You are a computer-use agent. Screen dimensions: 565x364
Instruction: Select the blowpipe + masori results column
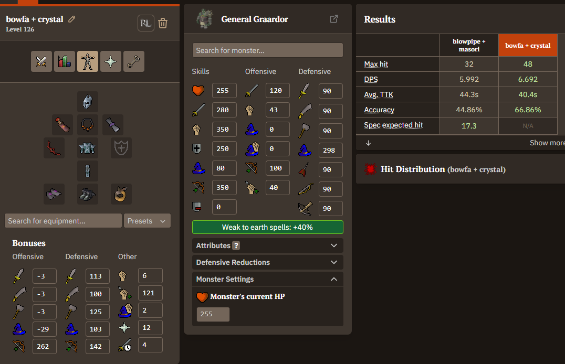[x=469, y=45]
